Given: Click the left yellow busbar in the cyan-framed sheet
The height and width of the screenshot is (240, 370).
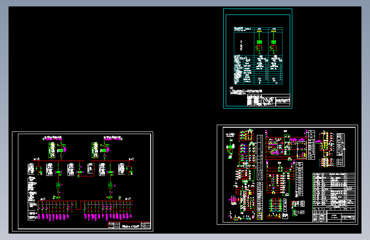Looking at the screenshot, I should 259,31.
